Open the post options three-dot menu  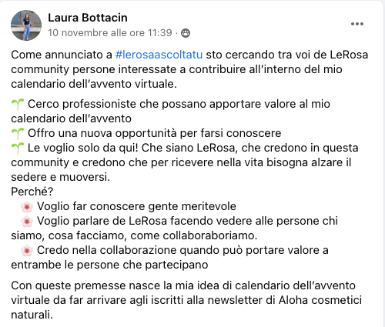coord(357,24)
